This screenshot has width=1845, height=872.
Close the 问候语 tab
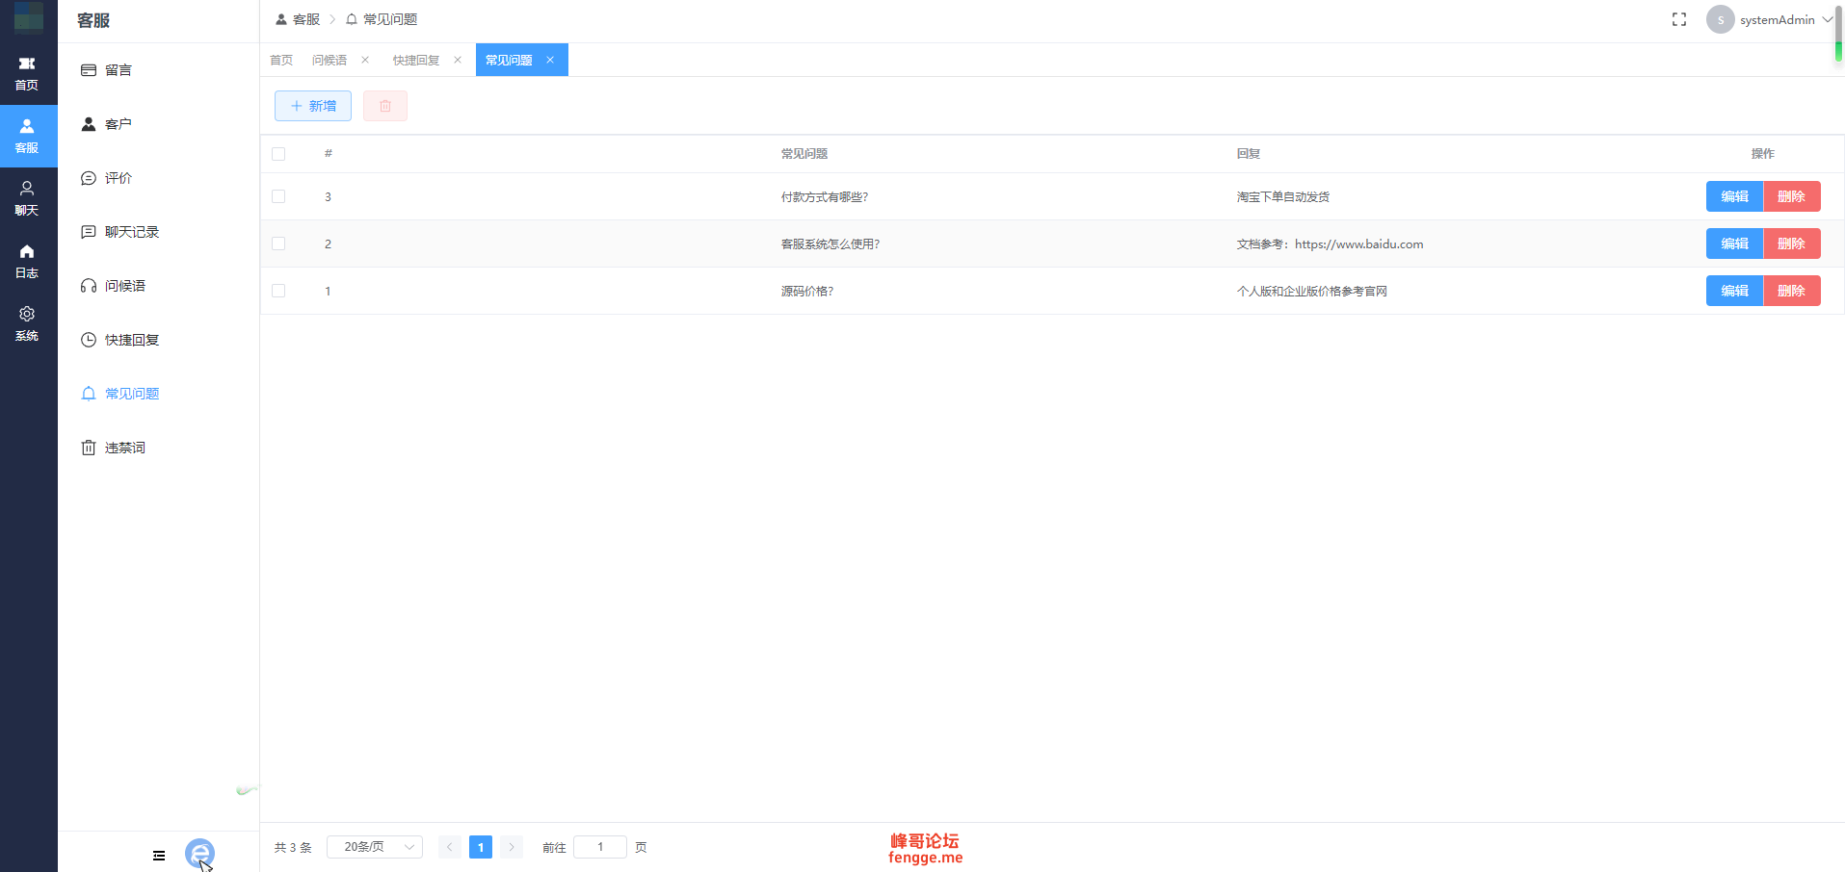tap(365, 60)
